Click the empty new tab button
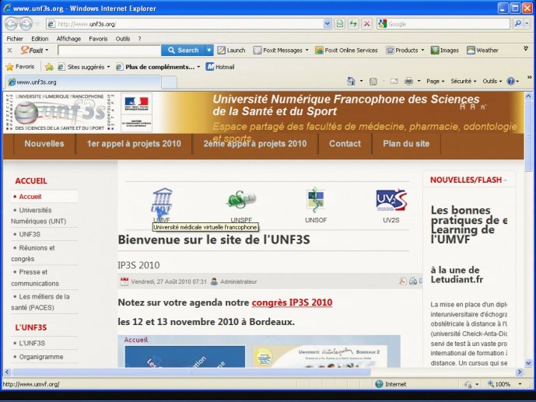 coord(169,82)
